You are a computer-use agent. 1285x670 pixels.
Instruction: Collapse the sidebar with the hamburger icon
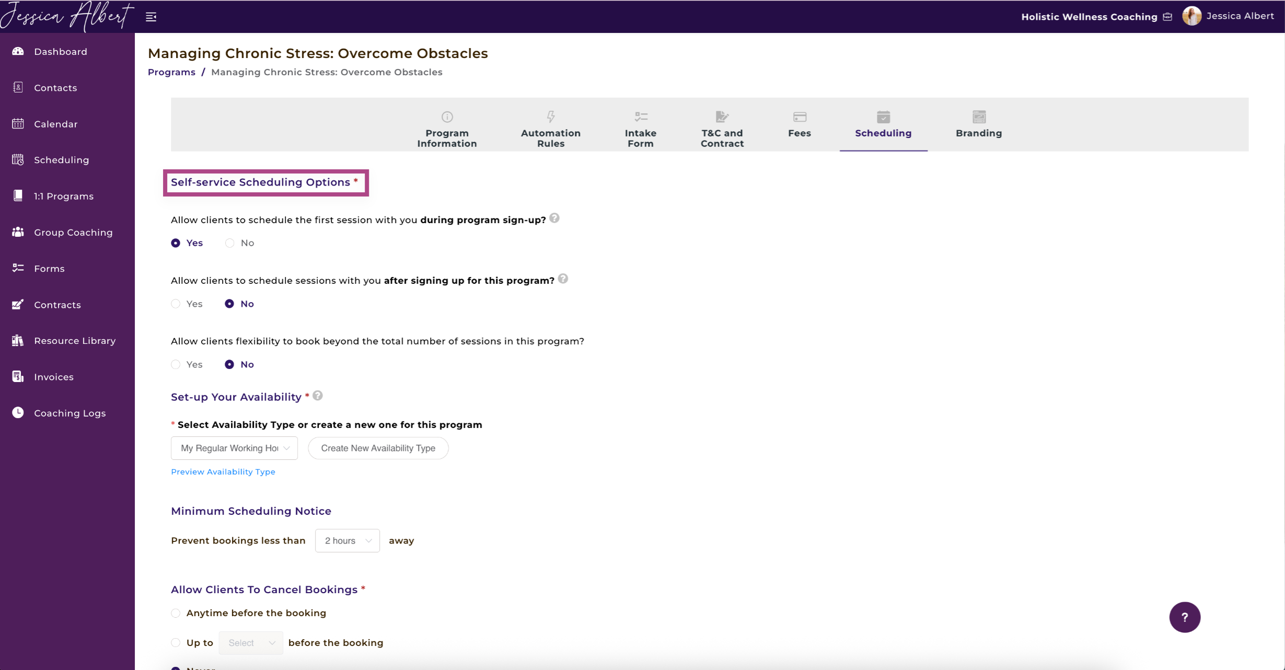point(151,17)
